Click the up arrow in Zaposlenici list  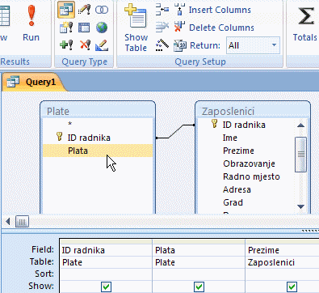tap(300, 125)
